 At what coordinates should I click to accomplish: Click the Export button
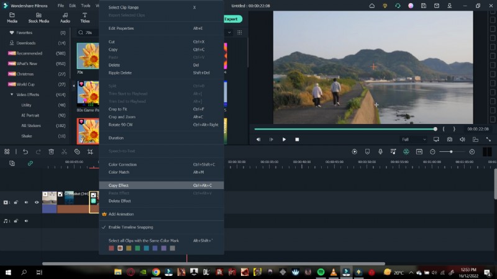[232, 19]
